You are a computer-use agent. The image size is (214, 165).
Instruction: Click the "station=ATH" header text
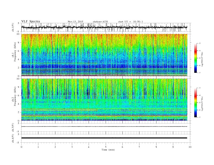pyautogui.click(x=100, y=22)
